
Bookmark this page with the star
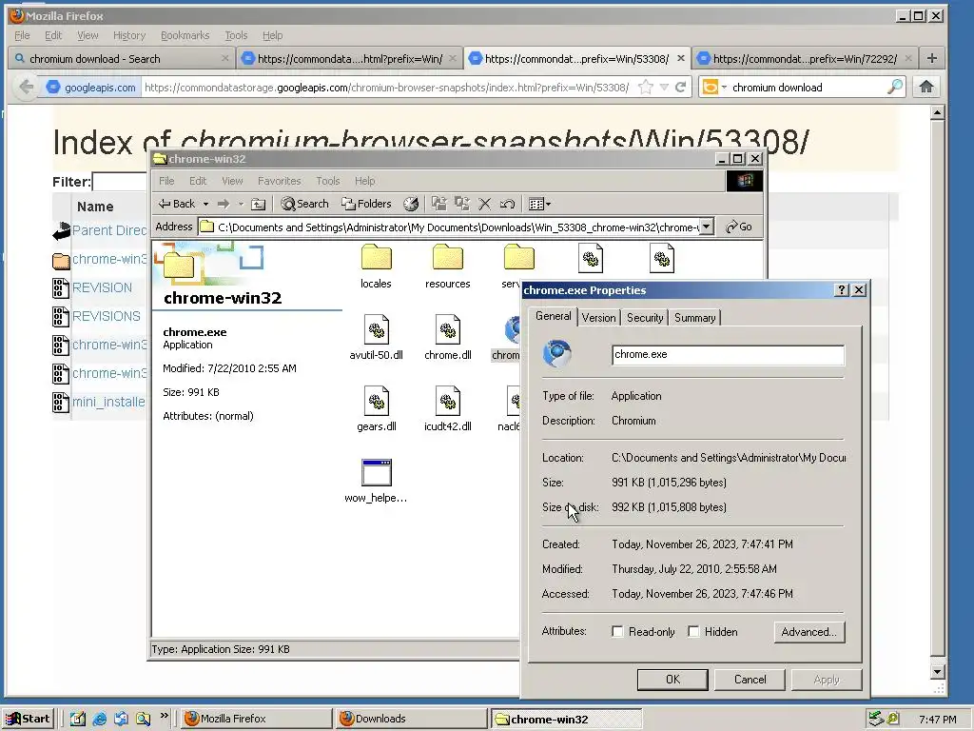[x=646, y=88]
